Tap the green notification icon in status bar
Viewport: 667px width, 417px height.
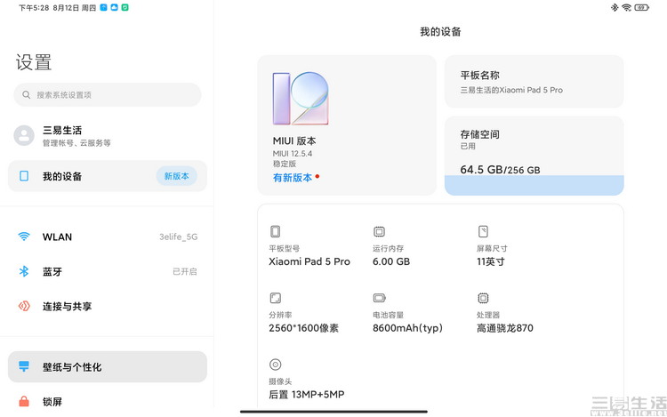[x=125, y=7]
